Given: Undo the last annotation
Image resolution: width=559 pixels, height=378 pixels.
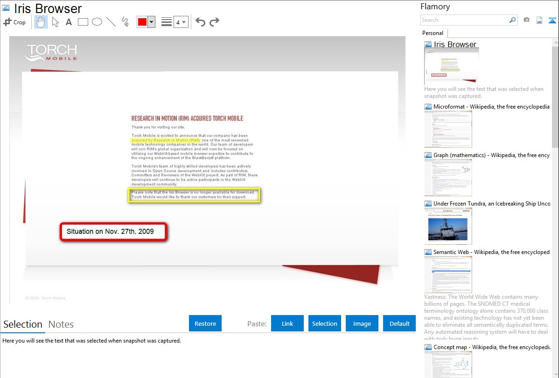Looking at the screenshot, I should click(200, 22).
